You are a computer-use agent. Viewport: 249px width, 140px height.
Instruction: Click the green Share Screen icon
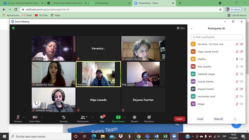pyautogui.click(x=118, y=118)
